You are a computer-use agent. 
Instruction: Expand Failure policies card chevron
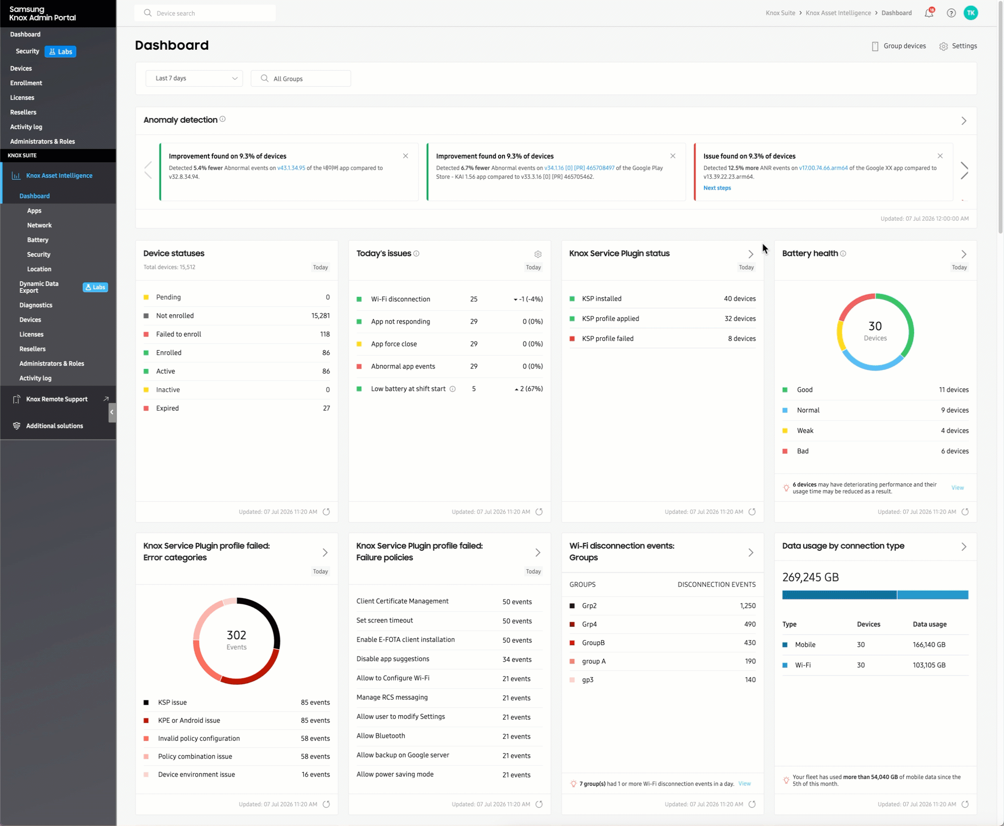(538, 552)
